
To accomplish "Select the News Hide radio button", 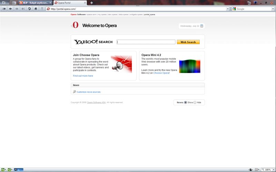I will (x=195, y=102).
